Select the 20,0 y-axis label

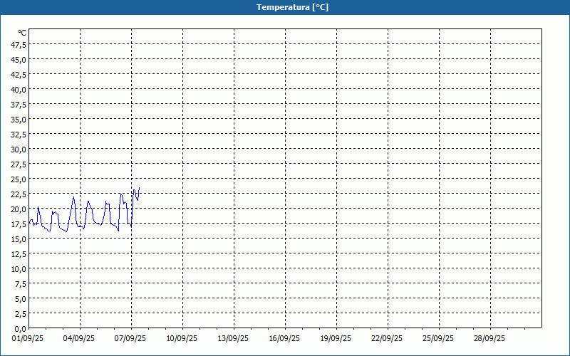pyautogui.click(x=19, y=209)
